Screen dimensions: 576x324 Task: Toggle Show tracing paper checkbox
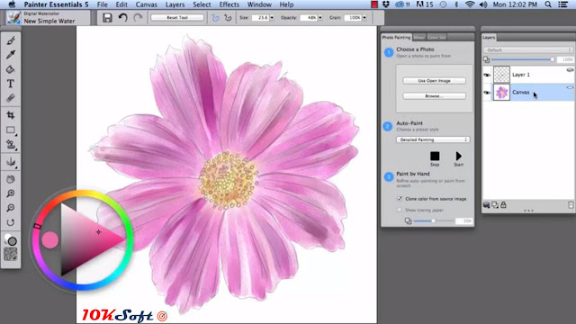pos(400,210)
